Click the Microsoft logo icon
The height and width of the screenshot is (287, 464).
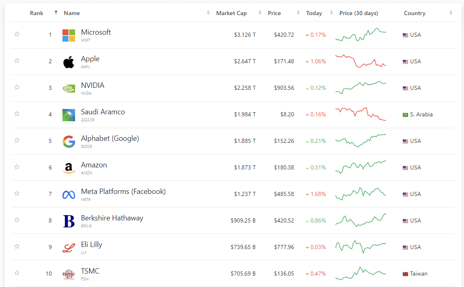69,35
